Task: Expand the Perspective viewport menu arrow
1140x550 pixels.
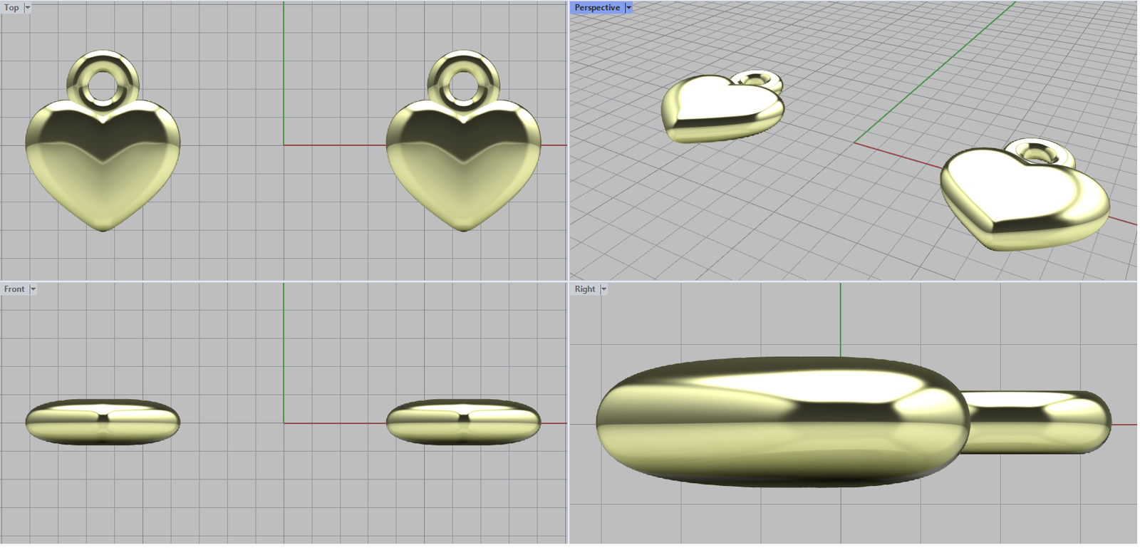Action: coord(628,8)
